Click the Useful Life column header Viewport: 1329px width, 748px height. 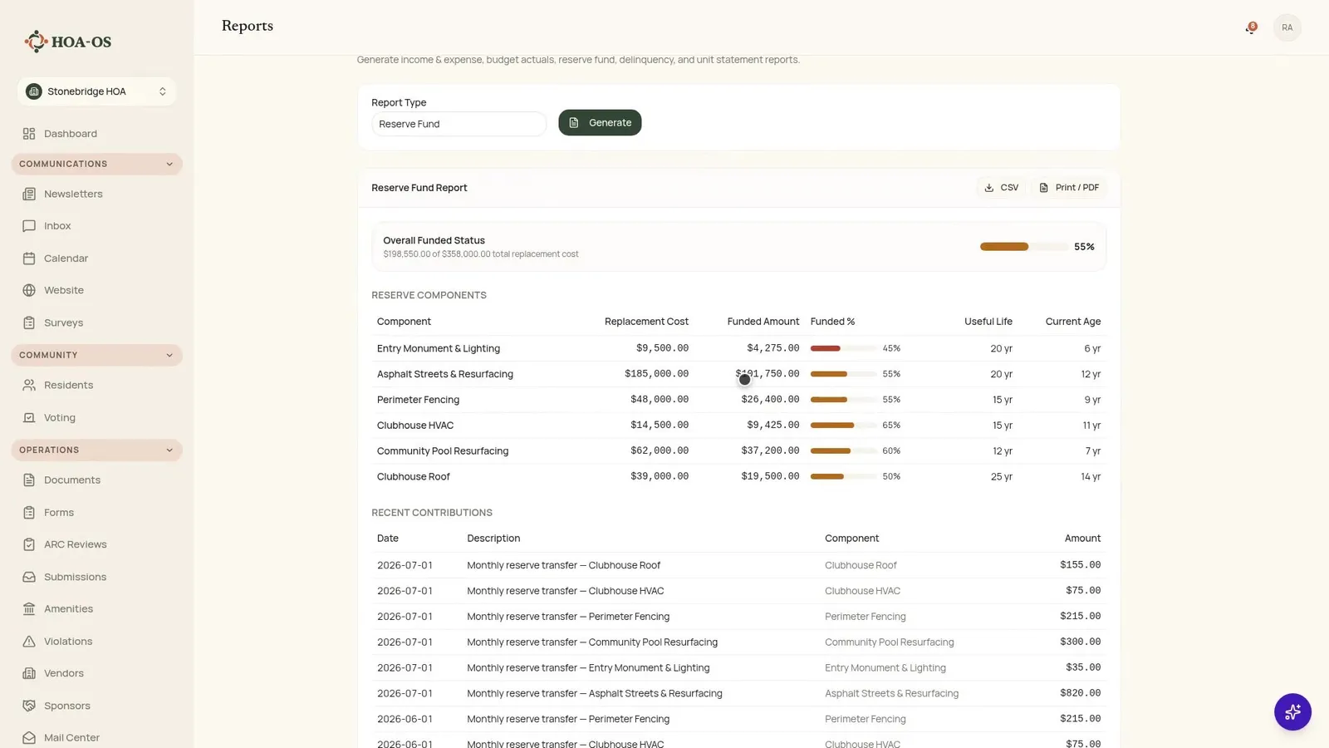click(x=988, y=322)
